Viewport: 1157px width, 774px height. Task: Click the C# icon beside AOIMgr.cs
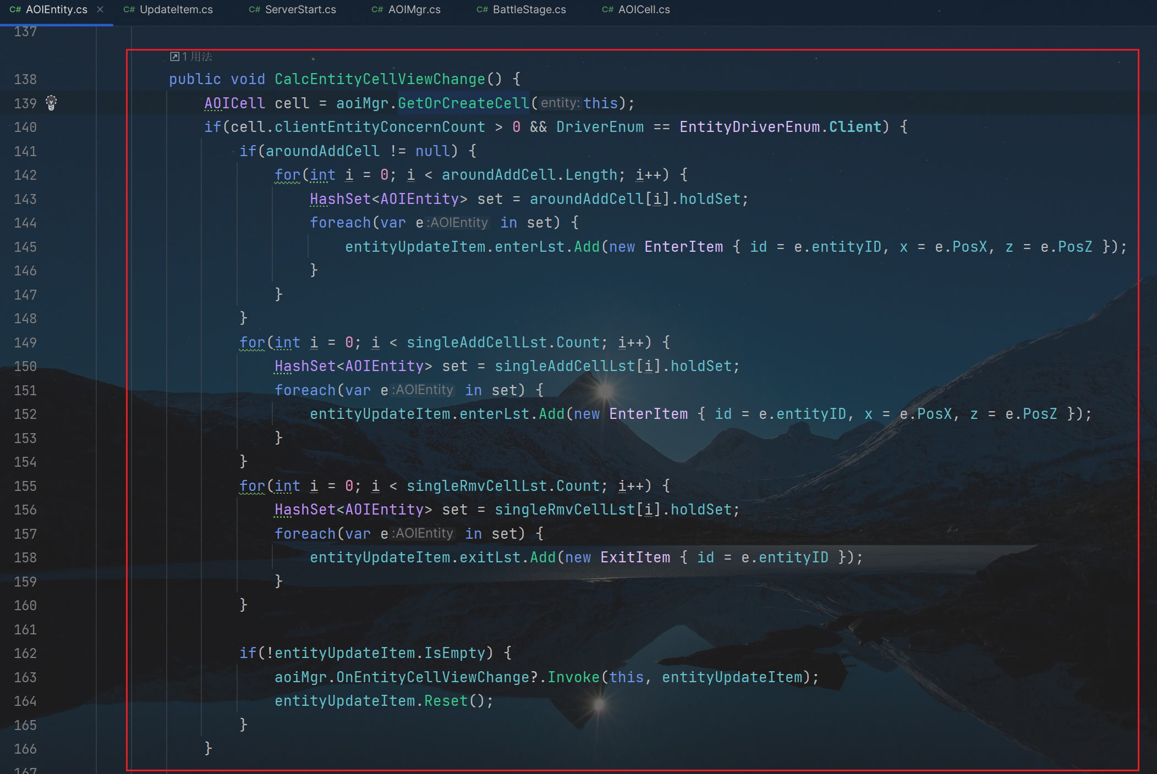[377, 10]
